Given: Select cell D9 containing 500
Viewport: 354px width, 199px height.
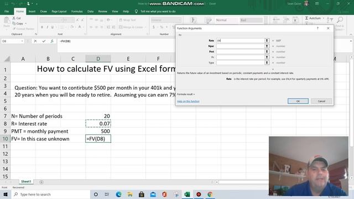Looking at the screenshot, I should coord(98,131).
